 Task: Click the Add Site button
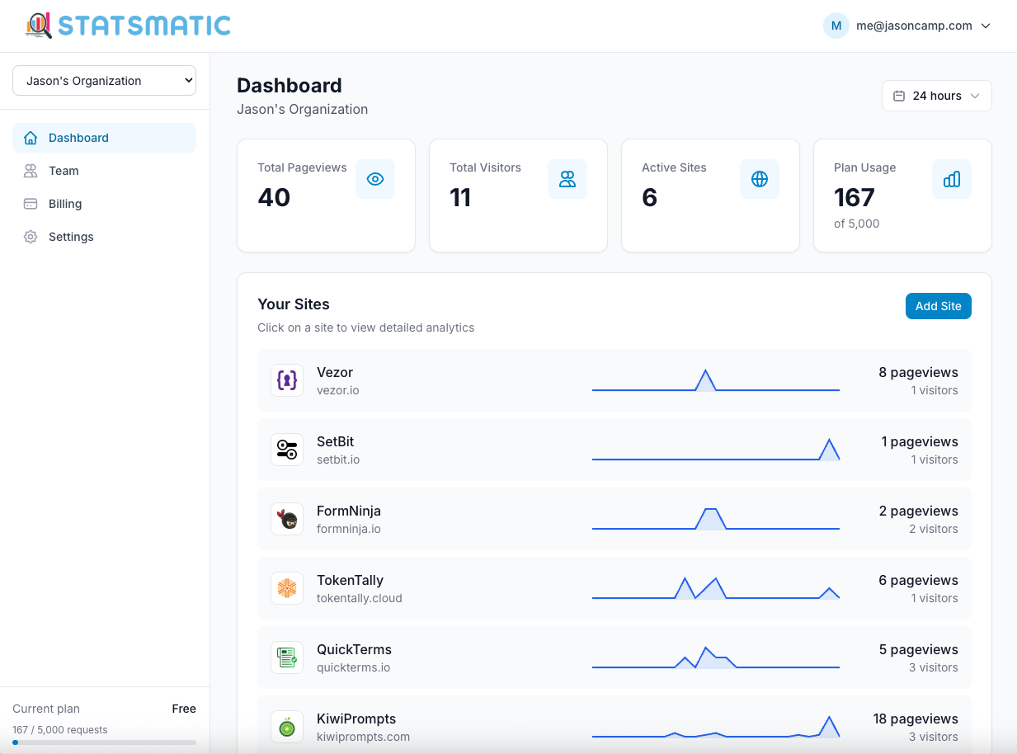tap(938, 305)
